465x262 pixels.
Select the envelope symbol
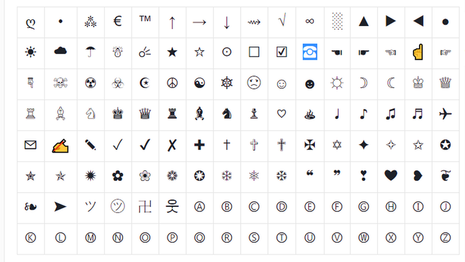[x=31, y=145]
